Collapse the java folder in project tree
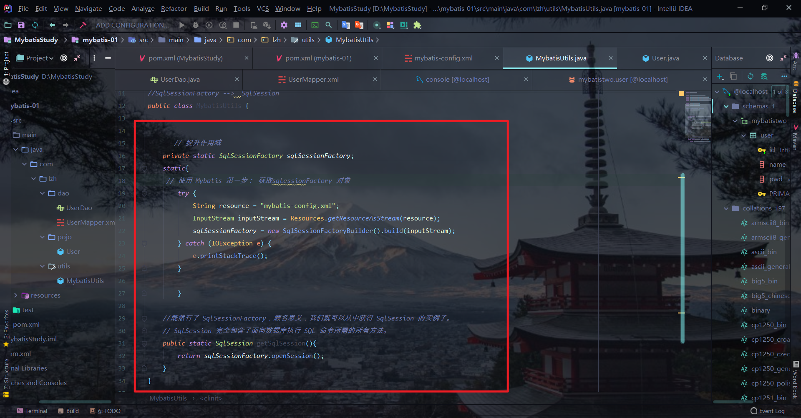Screen dimensions: 801x418 [16, 150]
